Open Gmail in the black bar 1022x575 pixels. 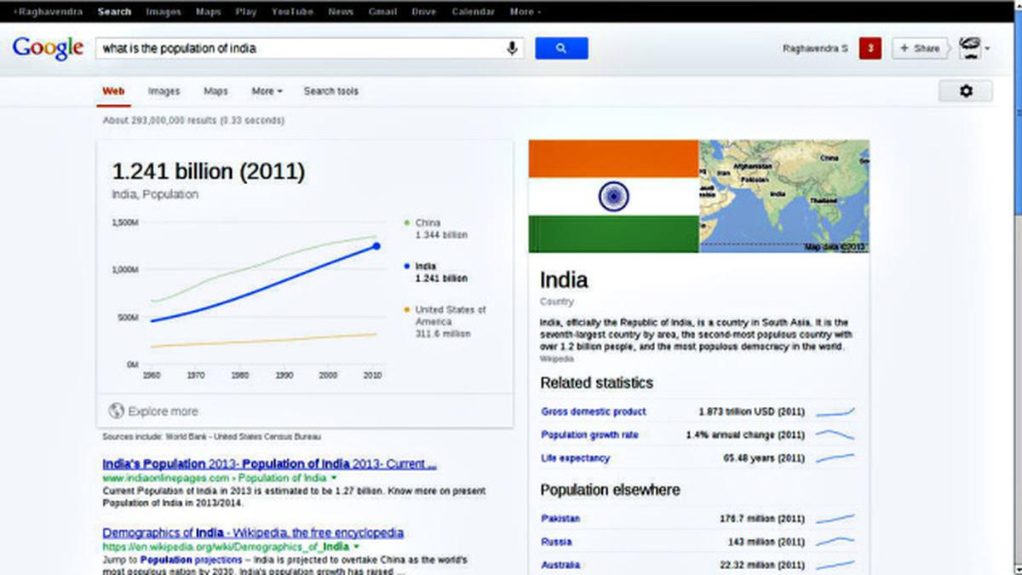point(382,12)
